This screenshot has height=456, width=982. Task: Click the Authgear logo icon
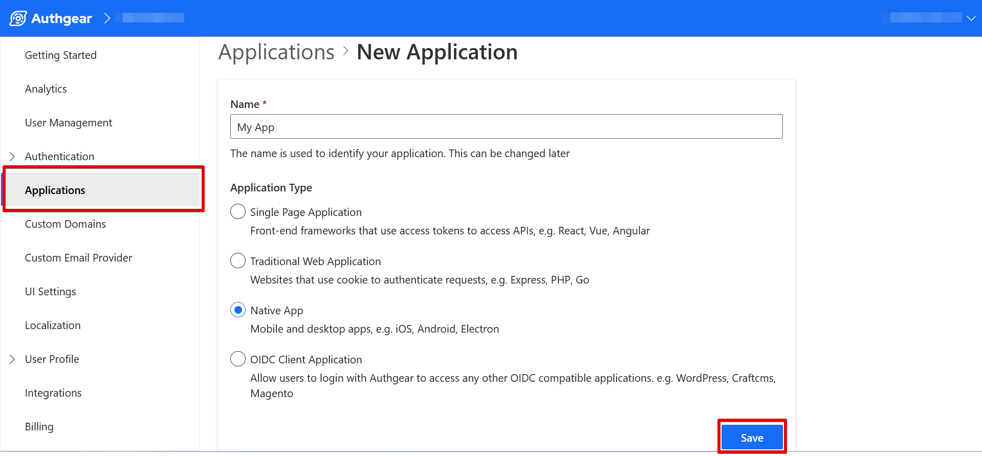tap(18, 18)
